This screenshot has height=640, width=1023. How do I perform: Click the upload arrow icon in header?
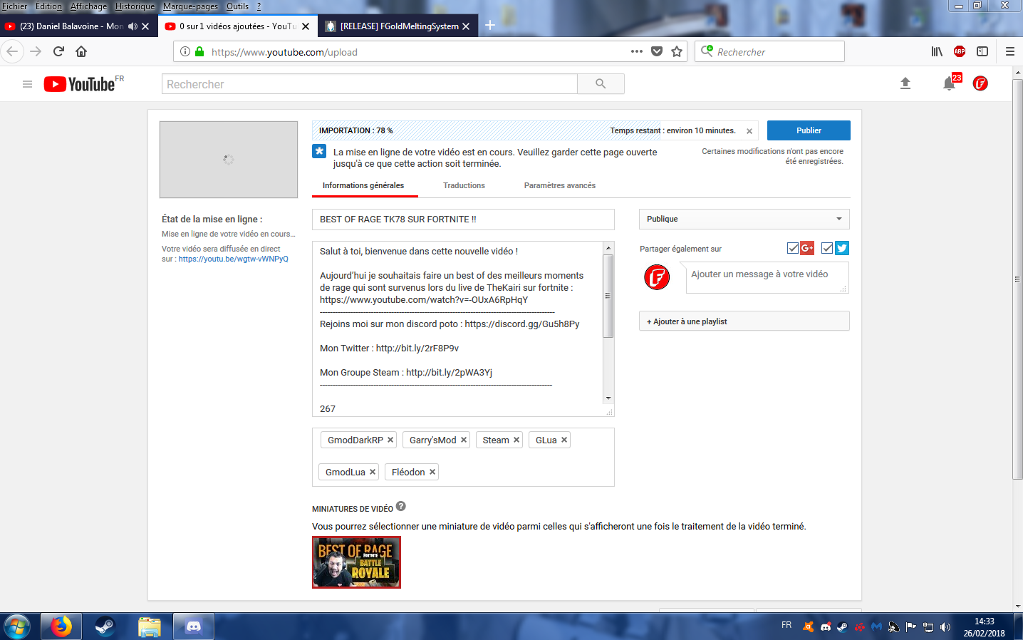click(905, 83)
